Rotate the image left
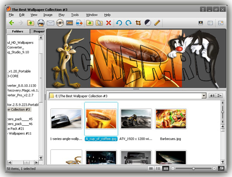Viewport: 232px width, 177px height. tap(119, 23)
